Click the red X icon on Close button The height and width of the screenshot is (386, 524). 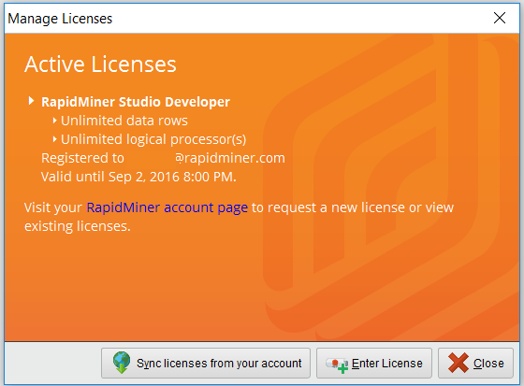pyautogui.click(x=458, y=363)
